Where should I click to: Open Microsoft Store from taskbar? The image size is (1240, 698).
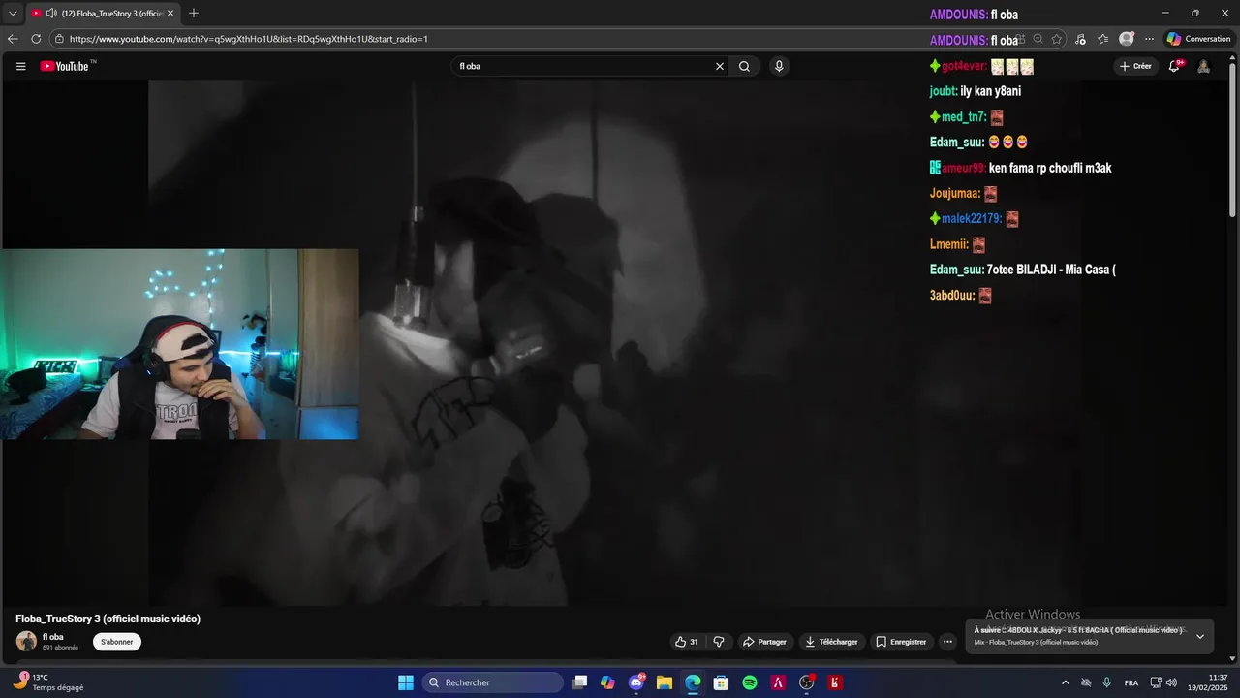(721, 682)
